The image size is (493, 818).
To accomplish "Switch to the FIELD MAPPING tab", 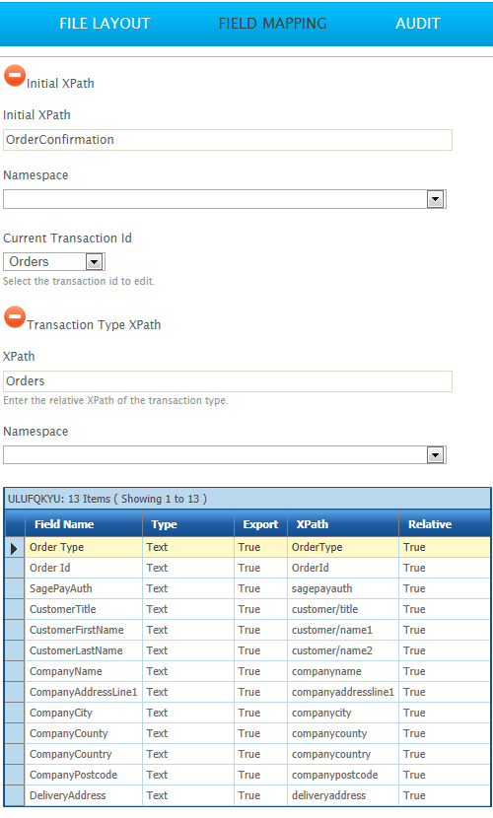I will point(272,24).
